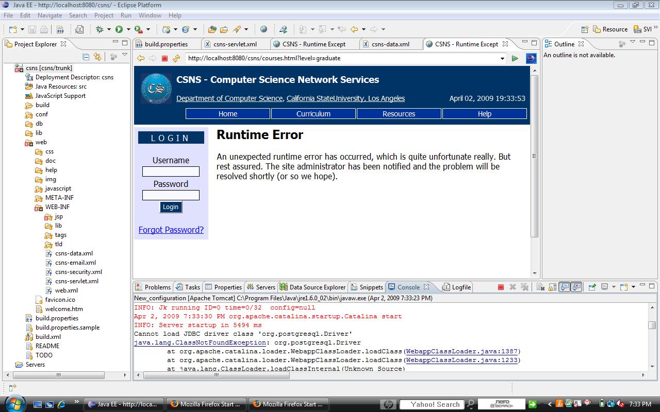
Task: Click Collapse All in Project Explorer
Action: tap(86, 57)
